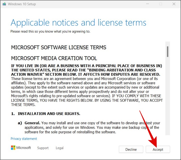181x160 pixels.
Task: Minimize the Windows 10 Setup window
Action: click(147, 4)
